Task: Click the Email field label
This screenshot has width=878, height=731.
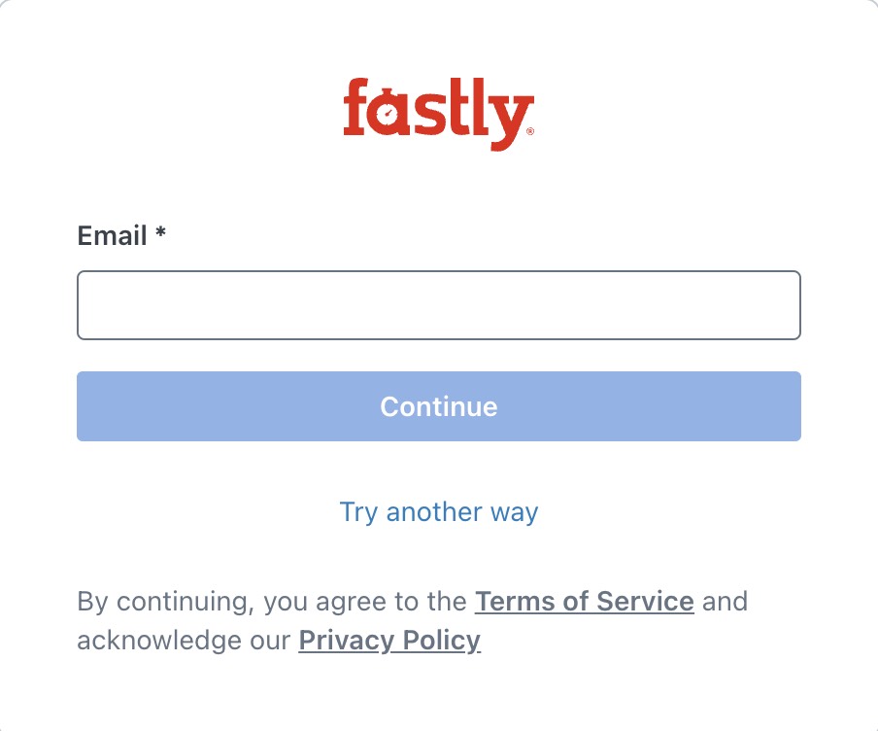Action: (x=112, y=235)
